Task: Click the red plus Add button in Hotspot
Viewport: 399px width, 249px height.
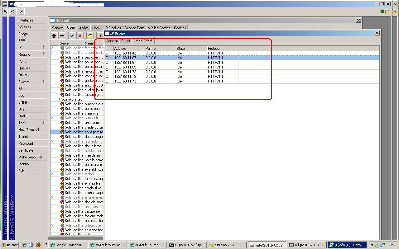Action: (54, 36)
